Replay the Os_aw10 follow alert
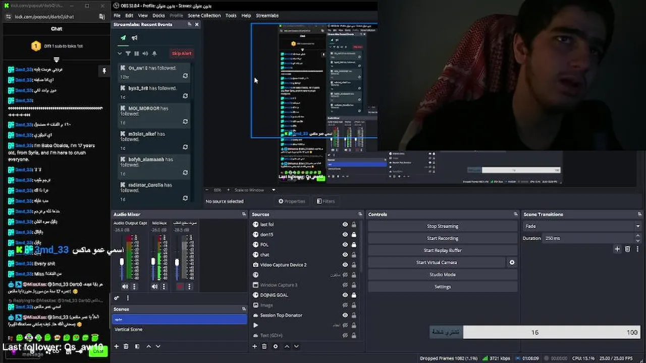Viewport: 646px width, 363px height. (x=185, y=76)
